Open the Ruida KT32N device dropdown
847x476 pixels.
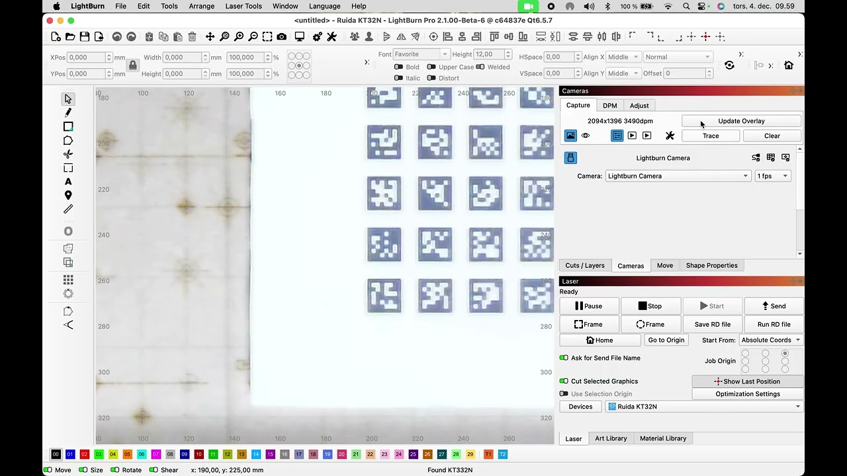point(704,407)
